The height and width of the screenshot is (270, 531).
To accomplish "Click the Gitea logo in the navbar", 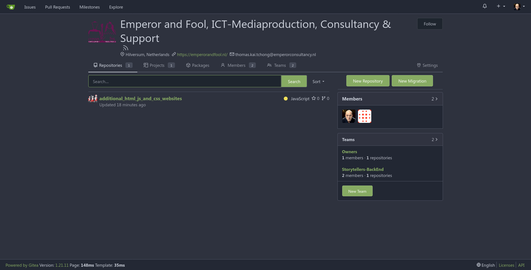I will pyautogui.click(x=11, y=7).
